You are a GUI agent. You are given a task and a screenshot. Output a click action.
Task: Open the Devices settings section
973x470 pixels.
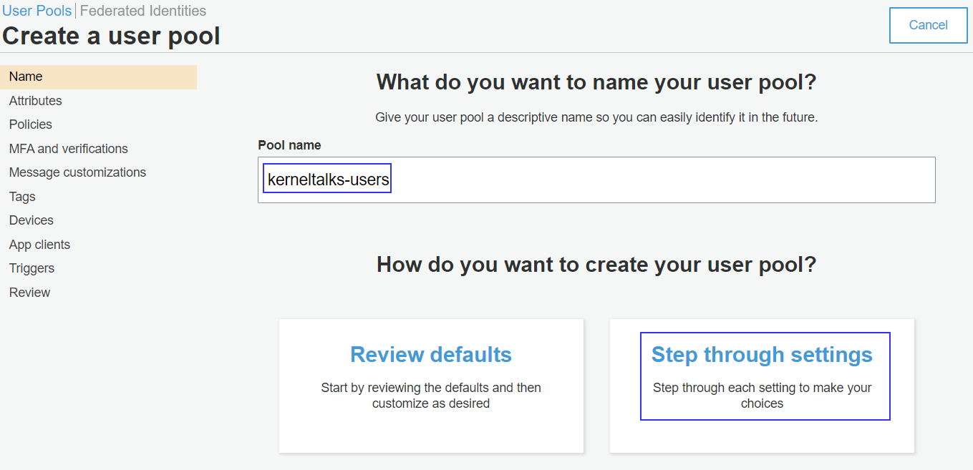point(31,220)
